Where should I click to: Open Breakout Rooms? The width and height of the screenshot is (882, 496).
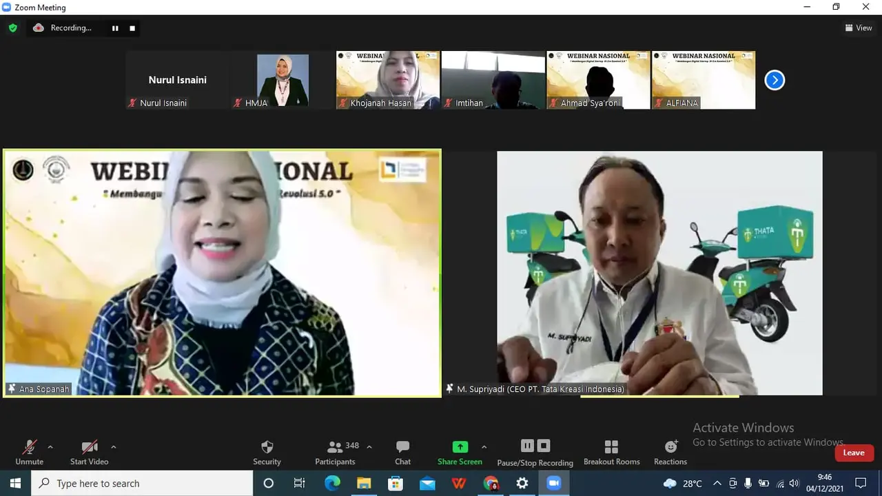(611, 453)
